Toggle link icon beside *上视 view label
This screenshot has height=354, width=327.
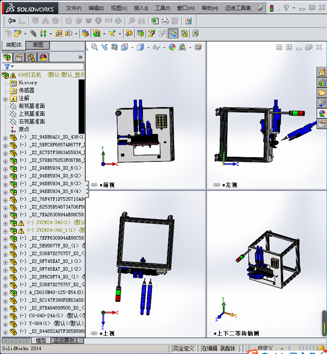click(94, 333)
